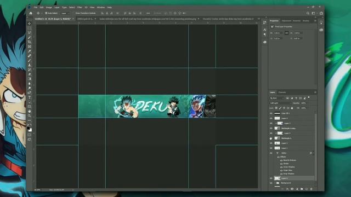The width and height of the screenshot is (351, 197).
Task: Click the foreground color swatch
Action: point(28,128)
